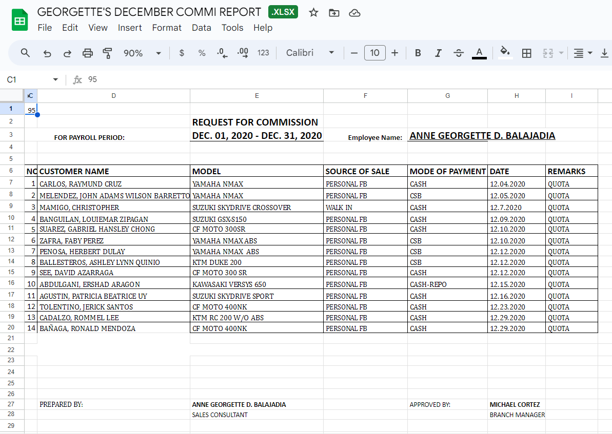
Task: Open the borders tool
Action: pyautogui.click(x=526, y=53)
